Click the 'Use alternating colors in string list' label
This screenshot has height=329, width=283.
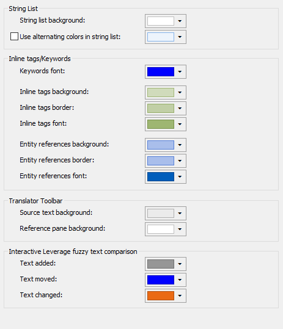(x=70, y=37)
